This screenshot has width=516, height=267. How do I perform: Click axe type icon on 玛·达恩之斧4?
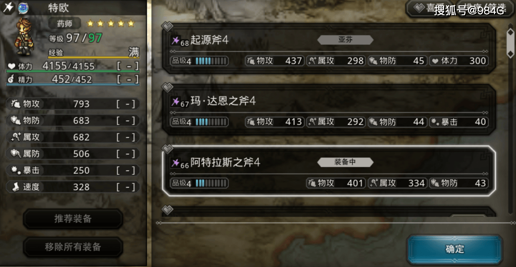pos(175,102)
